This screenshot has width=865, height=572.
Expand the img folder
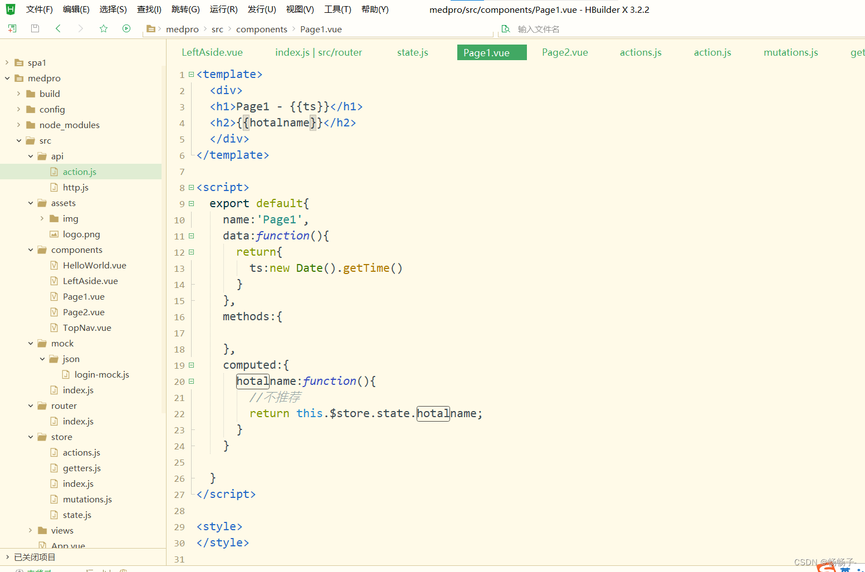(42, 218)
